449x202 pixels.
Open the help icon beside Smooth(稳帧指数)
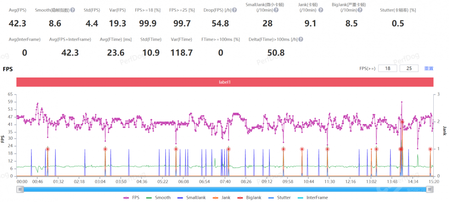73,10
